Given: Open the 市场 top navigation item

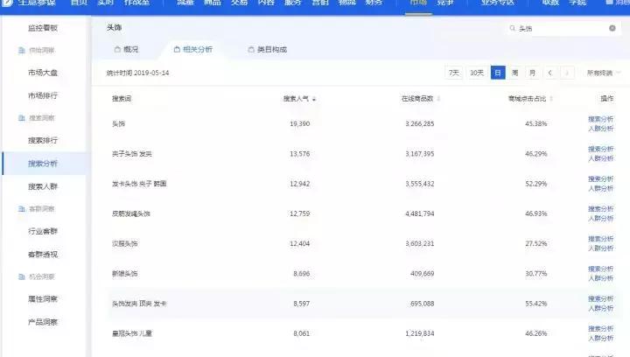Looking at the screenshot, I should pos(418,3).
